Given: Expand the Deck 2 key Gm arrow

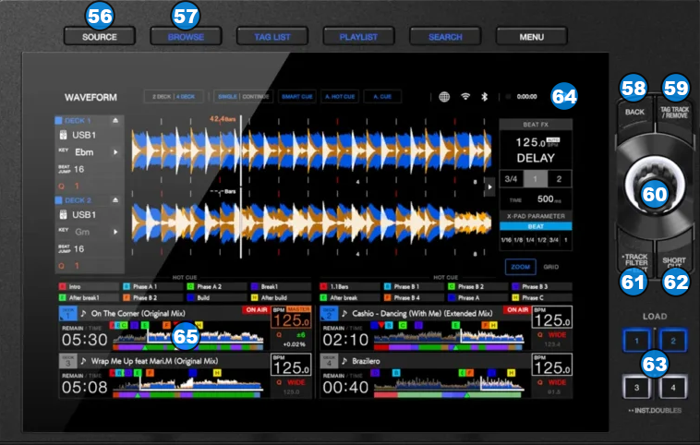Looking at the screenshot, I should (x=115, y=233).
